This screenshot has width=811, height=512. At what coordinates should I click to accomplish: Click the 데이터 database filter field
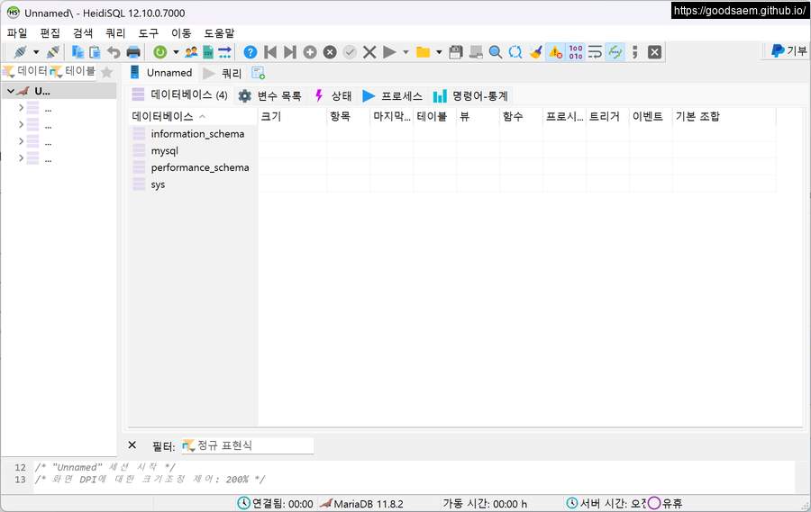pyautogui.click(x=25, y=71)
